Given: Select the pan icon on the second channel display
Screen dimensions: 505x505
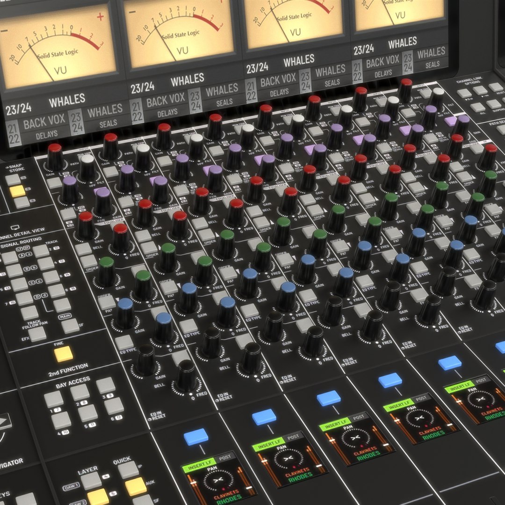Looking at the screenshot, I should [x=288, y=459].
